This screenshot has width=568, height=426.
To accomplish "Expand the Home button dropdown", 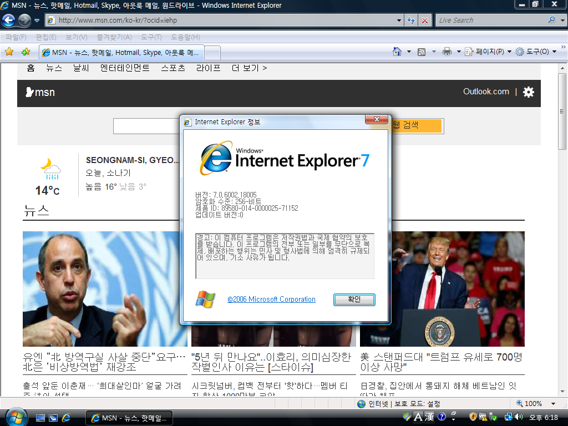I will click(409, 52).
